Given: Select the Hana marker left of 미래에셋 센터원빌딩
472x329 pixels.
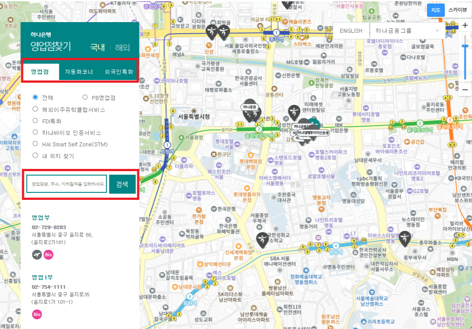Looking at the screenshot, I should point(294,112).
